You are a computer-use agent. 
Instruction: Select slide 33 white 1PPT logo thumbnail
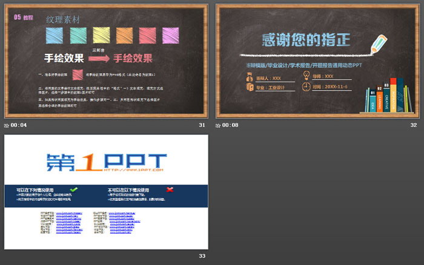(x=106, y=192)
